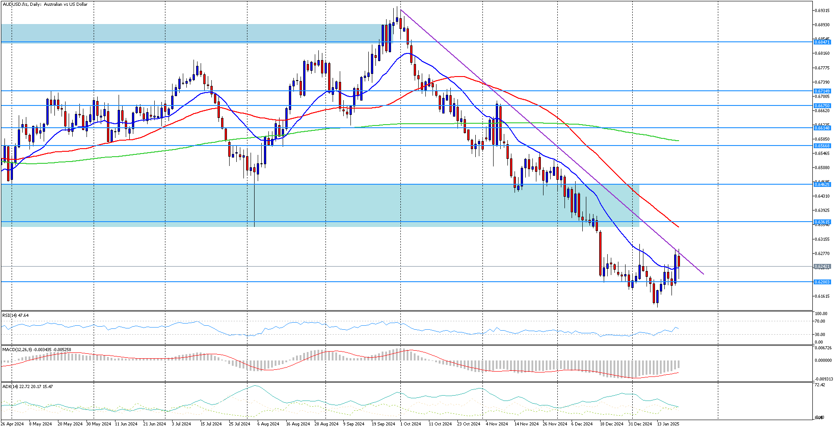Click the 0.68930 price axis label
This screenshot has height=429, width=836.
[x=822, y=24]
